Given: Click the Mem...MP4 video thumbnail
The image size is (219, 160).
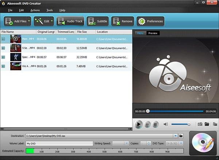Looking at the screenshot, I should point(16,39).
